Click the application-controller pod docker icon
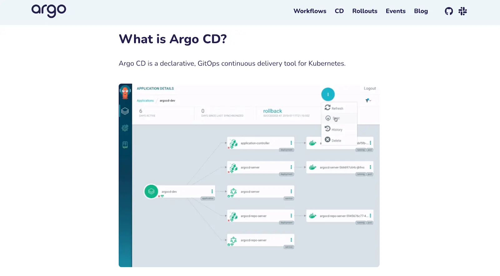This screenshot has width=500, height=276. [x=312, y=143]
